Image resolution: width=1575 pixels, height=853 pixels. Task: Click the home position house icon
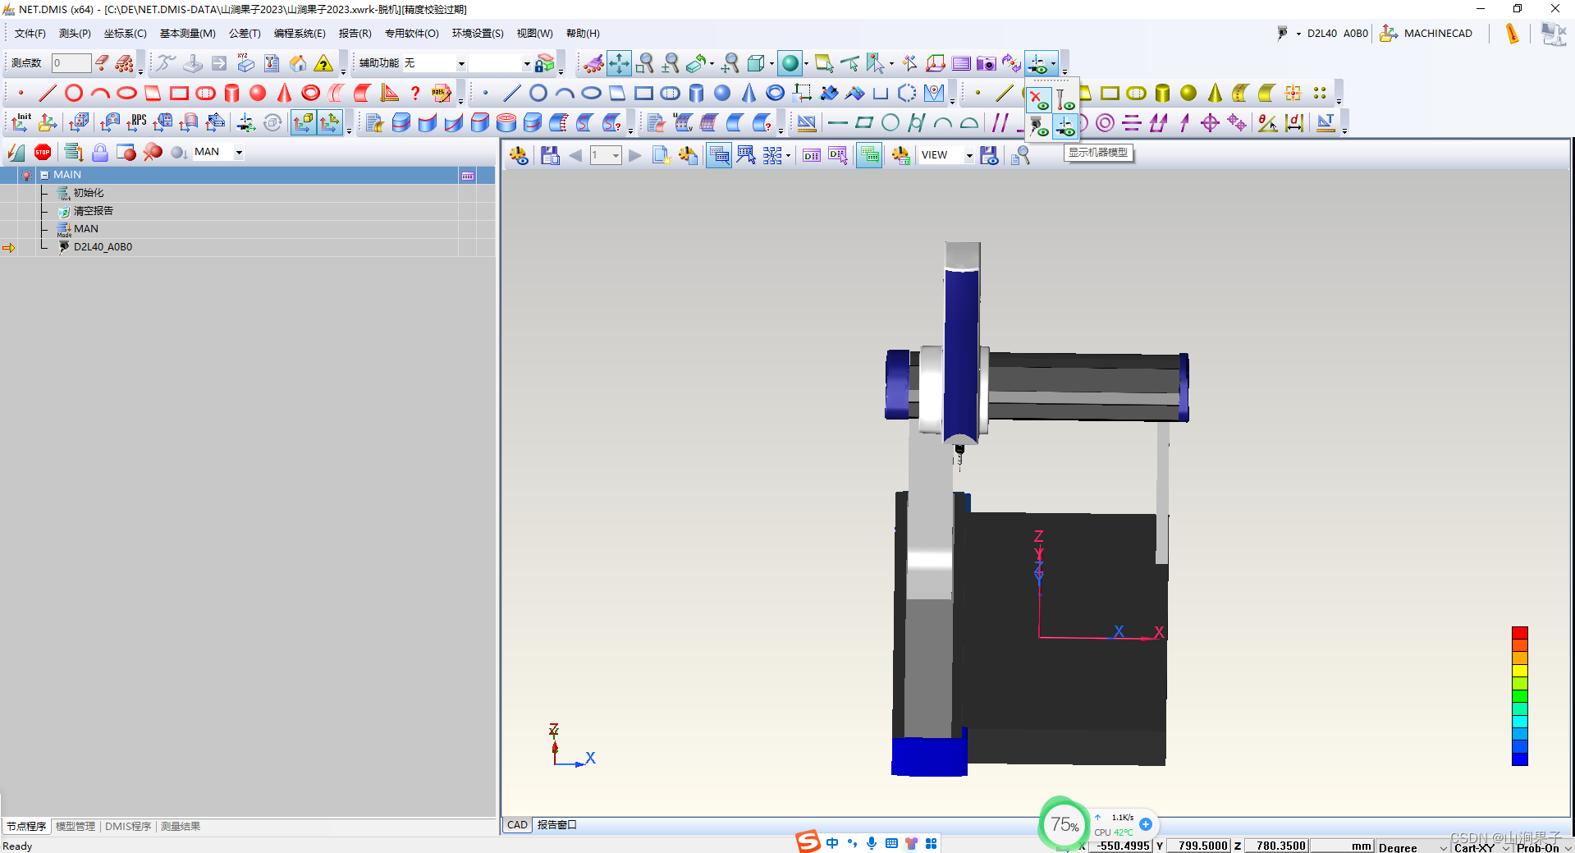(x=298, y=63)
